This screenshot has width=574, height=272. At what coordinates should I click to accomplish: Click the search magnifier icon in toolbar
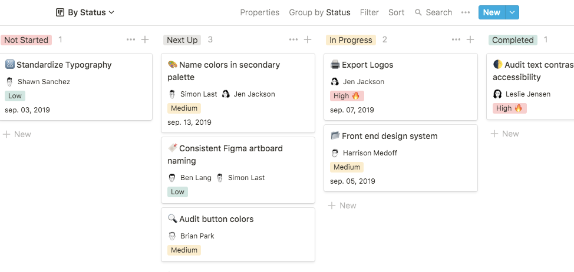[418, 12]
